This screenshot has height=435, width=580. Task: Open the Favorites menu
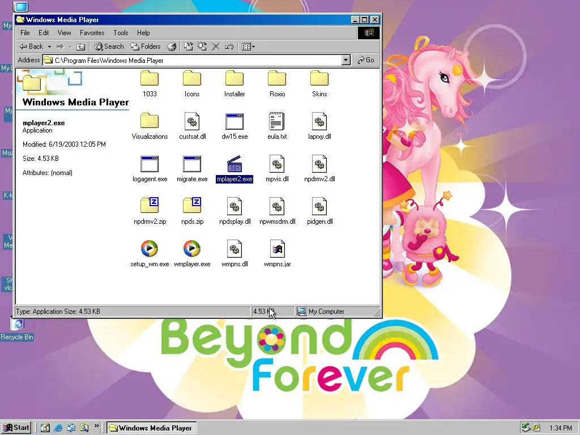(92, 32)
